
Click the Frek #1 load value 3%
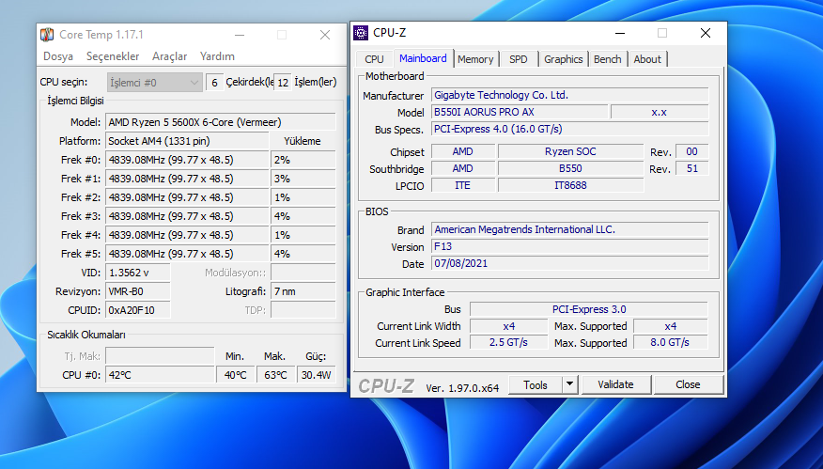(303, 179)
